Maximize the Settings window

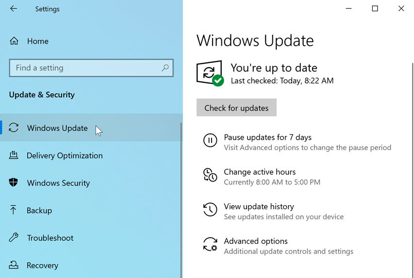coord(375,8)
